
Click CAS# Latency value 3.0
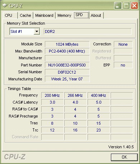point(52,102)
